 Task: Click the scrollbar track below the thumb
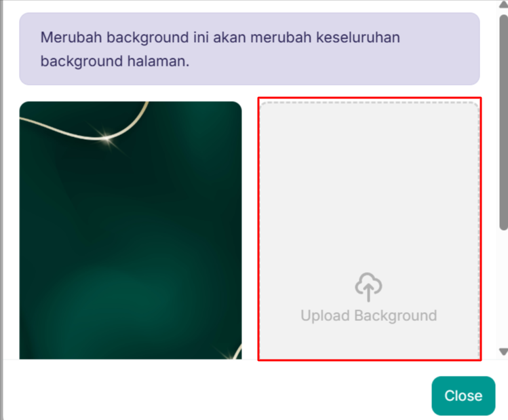click(503, 288)
